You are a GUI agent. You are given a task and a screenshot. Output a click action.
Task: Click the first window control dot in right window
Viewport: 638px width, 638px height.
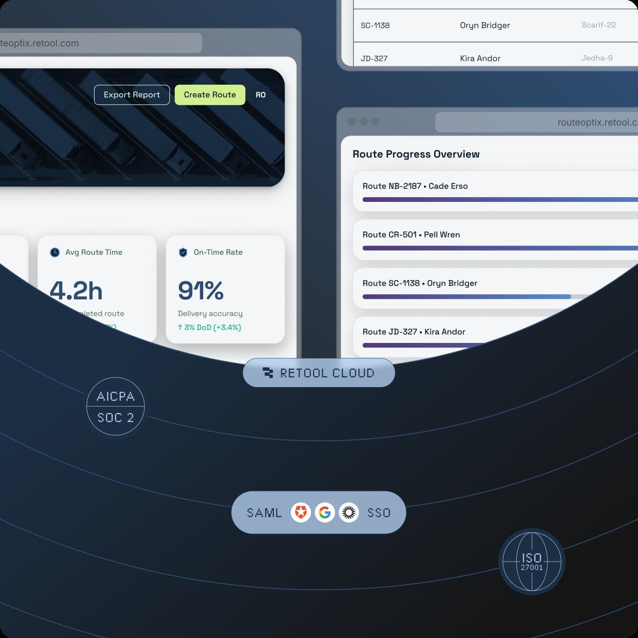click(352, 121)
